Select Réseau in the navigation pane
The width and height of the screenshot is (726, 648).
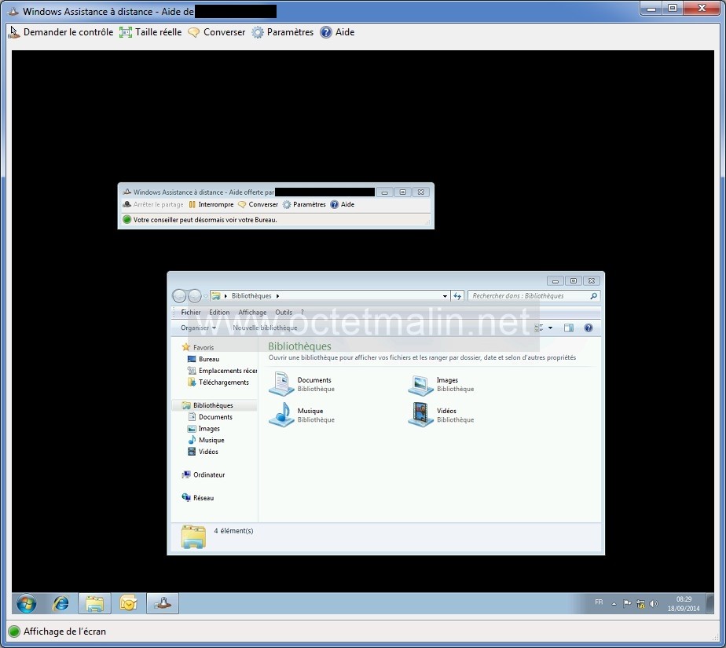(198, 497)
